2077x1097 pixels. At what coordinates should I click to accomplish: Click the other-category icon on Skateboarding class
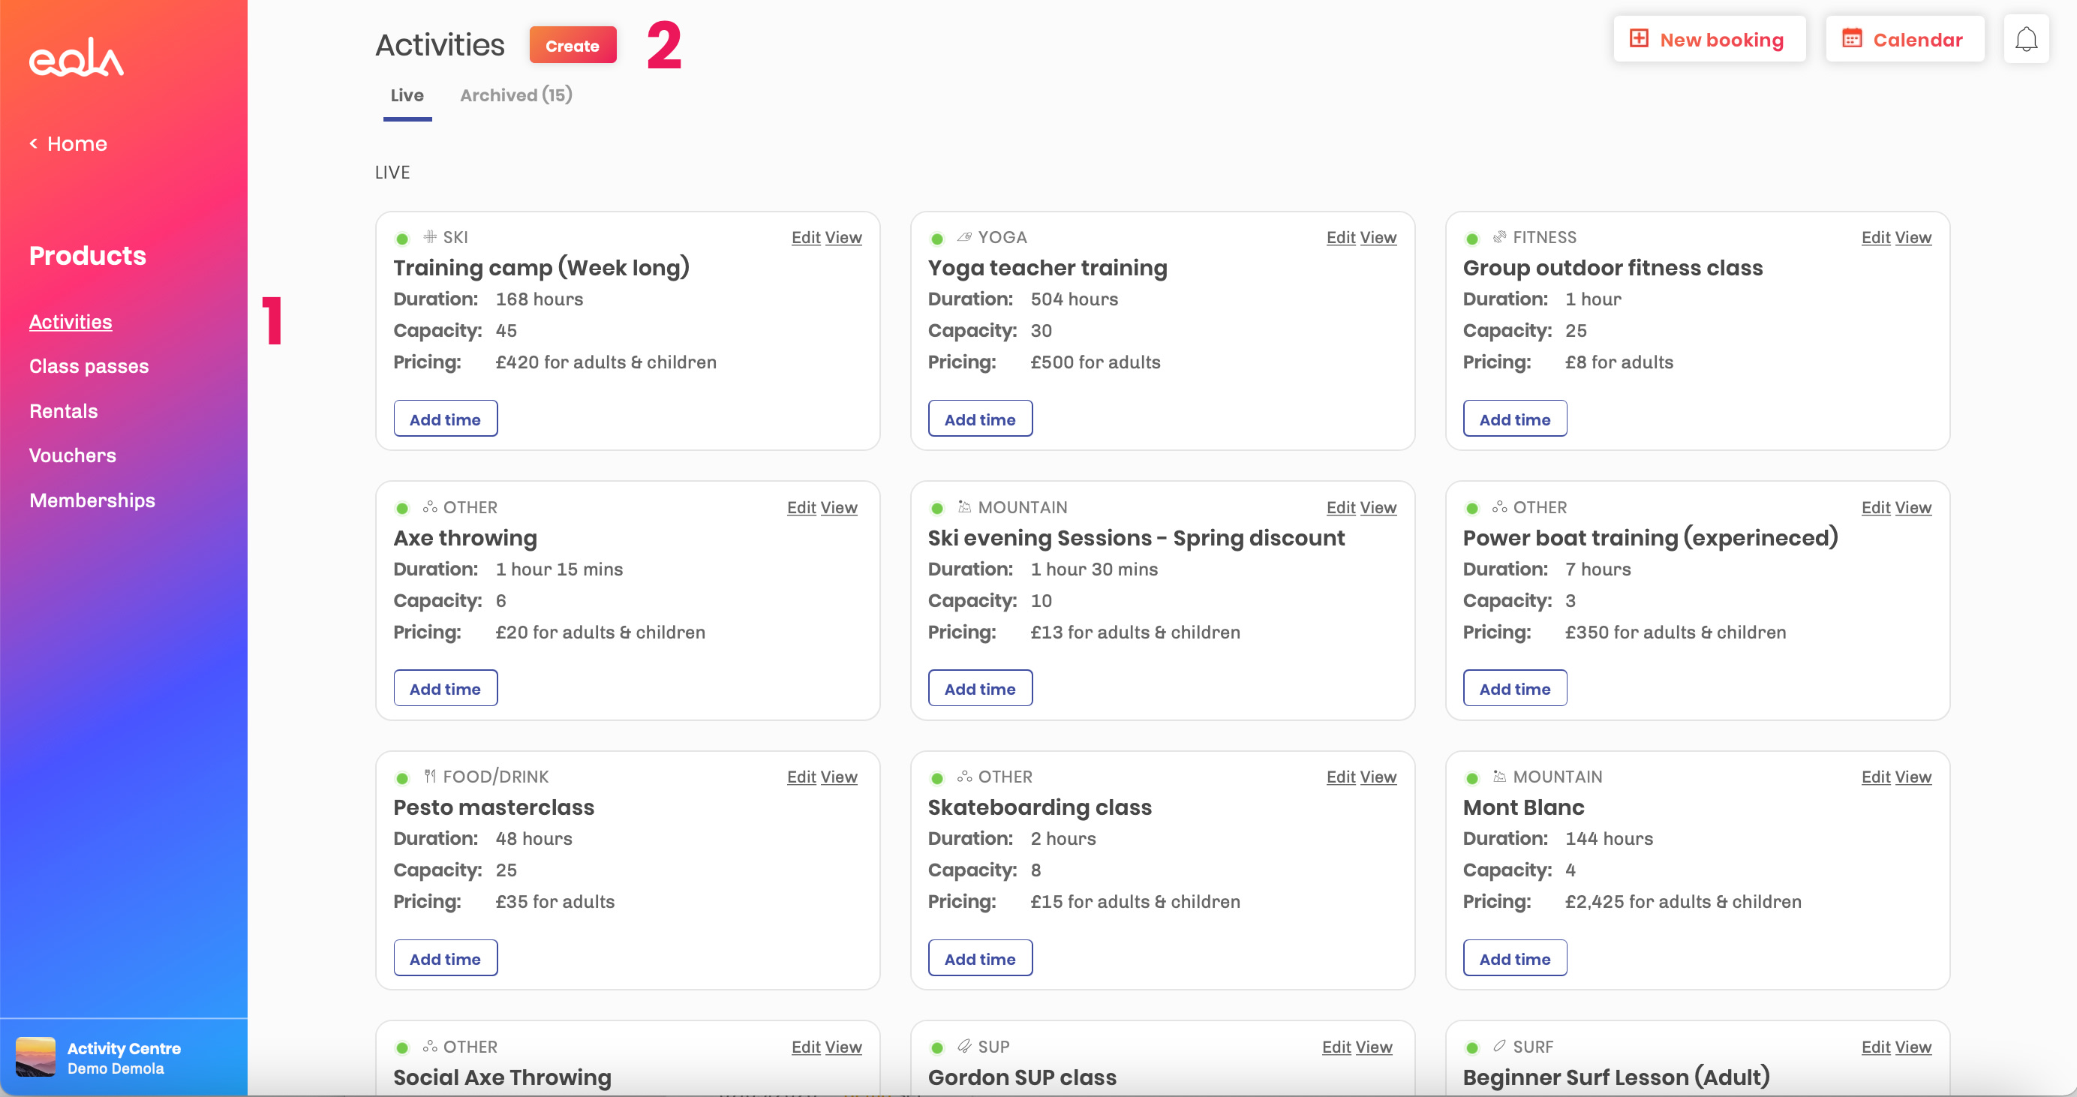[964, 776]
